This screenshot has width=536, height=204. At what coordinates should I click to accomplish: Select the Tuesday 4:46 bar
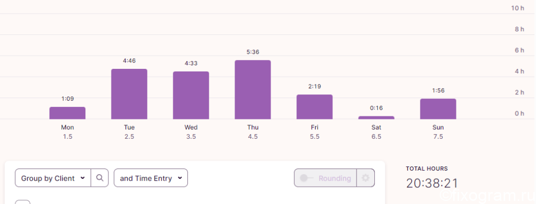pyautogui.click(x=129, y=94)
